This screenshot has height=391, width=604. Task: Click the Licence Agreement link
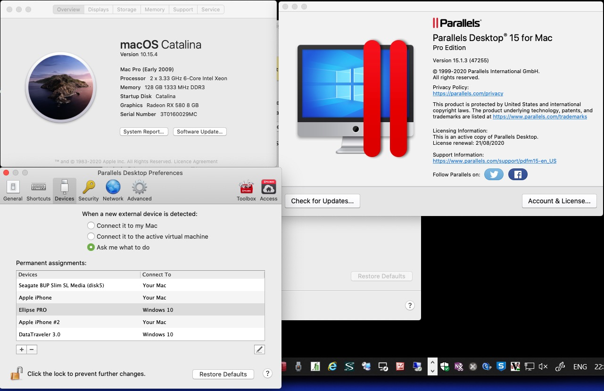pos(196,161)
